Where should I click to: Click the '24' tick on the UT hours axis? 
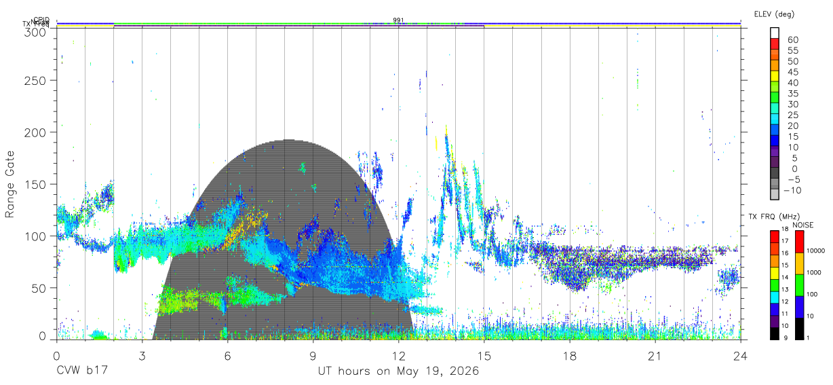click(741, 356)
